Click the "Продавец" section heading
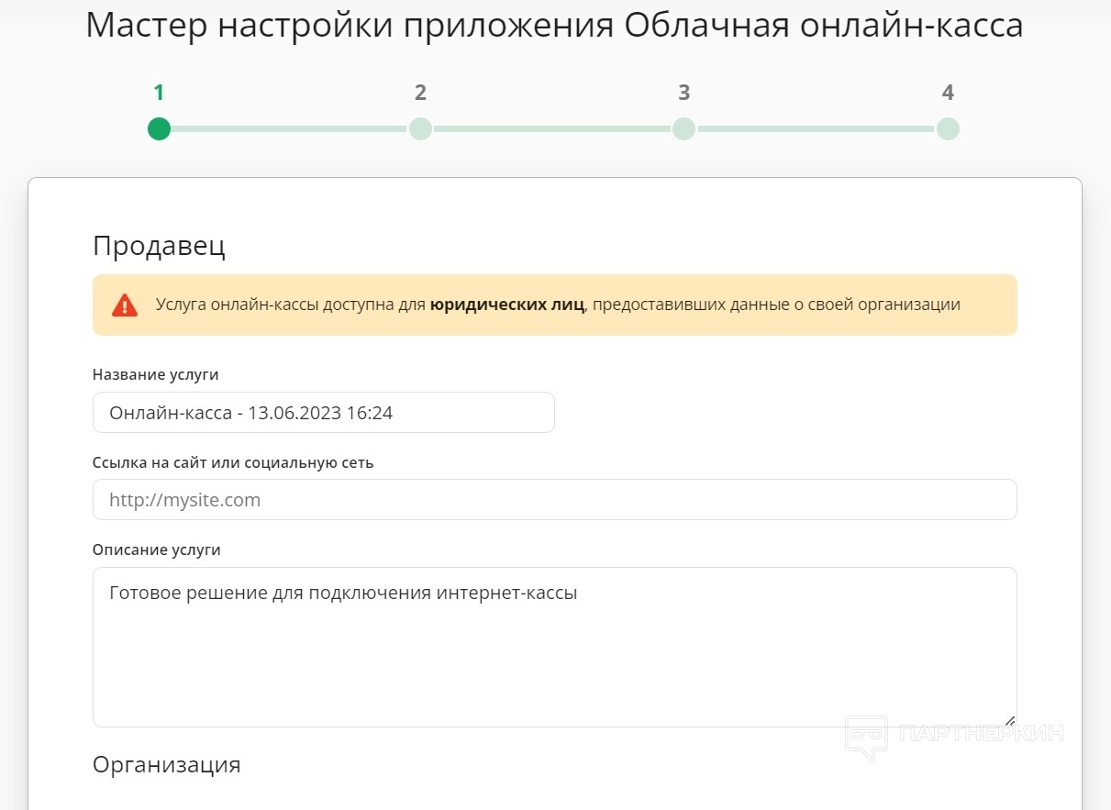The image size is (1111, 810). [x=159, y=246]
